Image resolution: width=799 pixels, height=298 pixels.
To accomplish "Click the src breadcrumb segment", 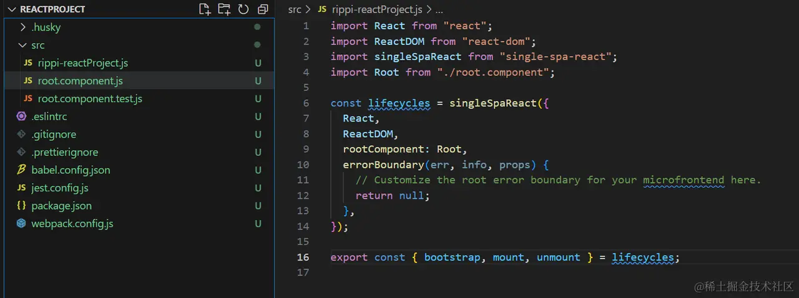I will click(295, 9).
